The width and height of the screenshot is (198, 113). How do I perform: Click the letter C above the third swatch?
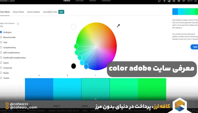96,75
